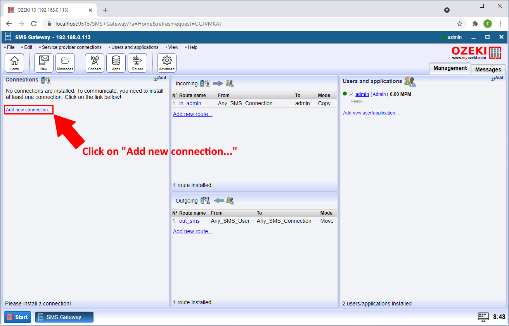Open the View menu
The width and height of the screenshot is (509, 326).
tap(173, 47)
